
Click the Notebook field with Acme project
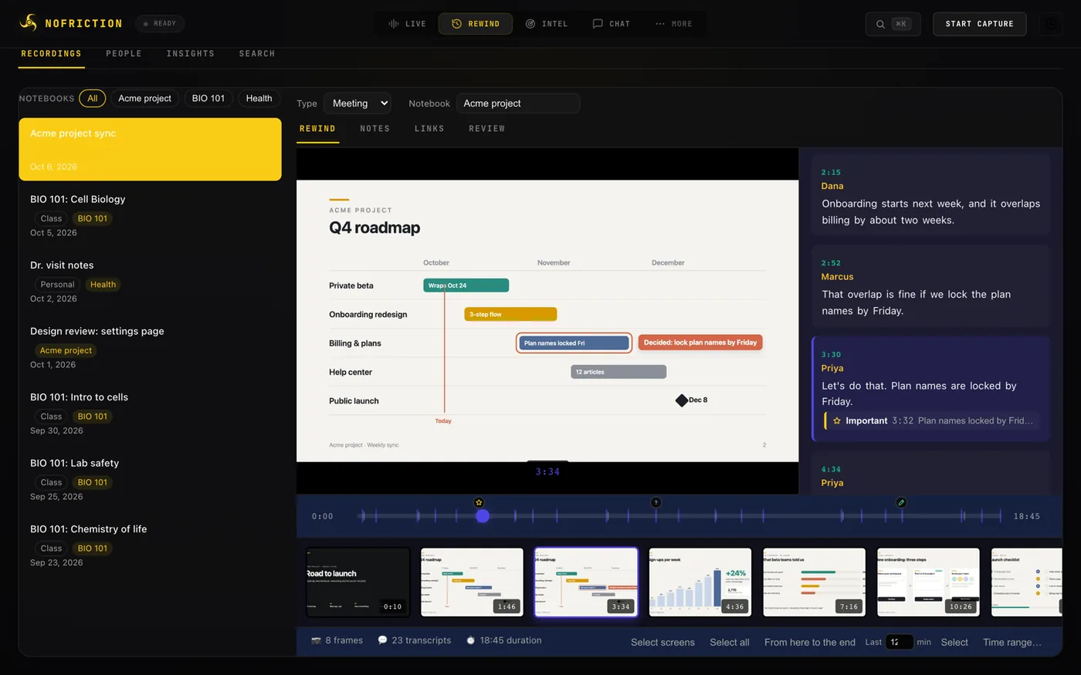(x=517, y=103)
